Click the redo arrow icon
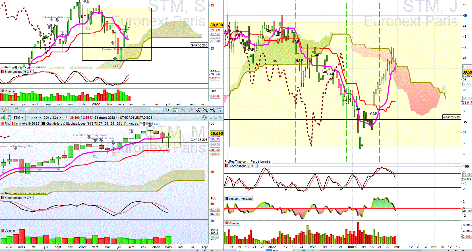472x251 pixels. click(191, 110)
